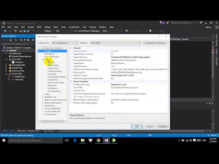Viewport: 219px width, 164px height.
Task: Open Microsoft Edge from the taskbar
Action: coord(75,140)
